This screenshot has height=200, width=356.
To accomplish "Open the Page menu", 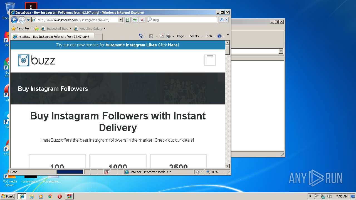I will (x=182, y=36).
